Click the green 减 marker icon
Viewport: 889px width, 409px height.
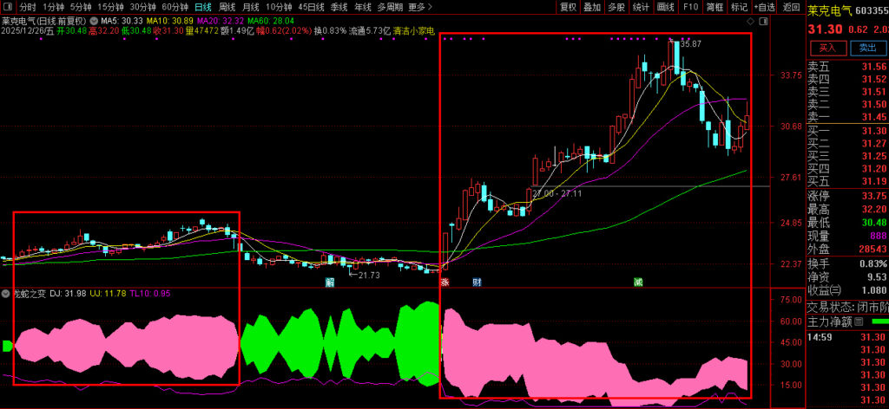638,282
